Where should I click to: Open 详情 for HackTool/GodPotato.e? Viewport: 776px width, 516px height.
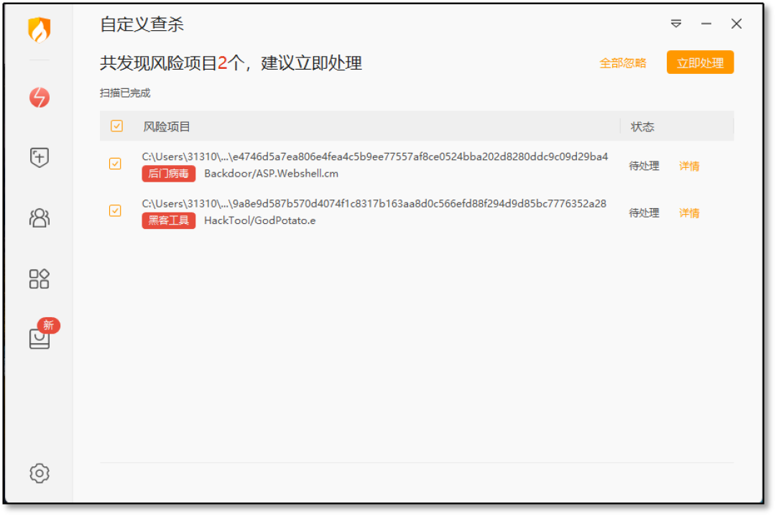(689, 213)
